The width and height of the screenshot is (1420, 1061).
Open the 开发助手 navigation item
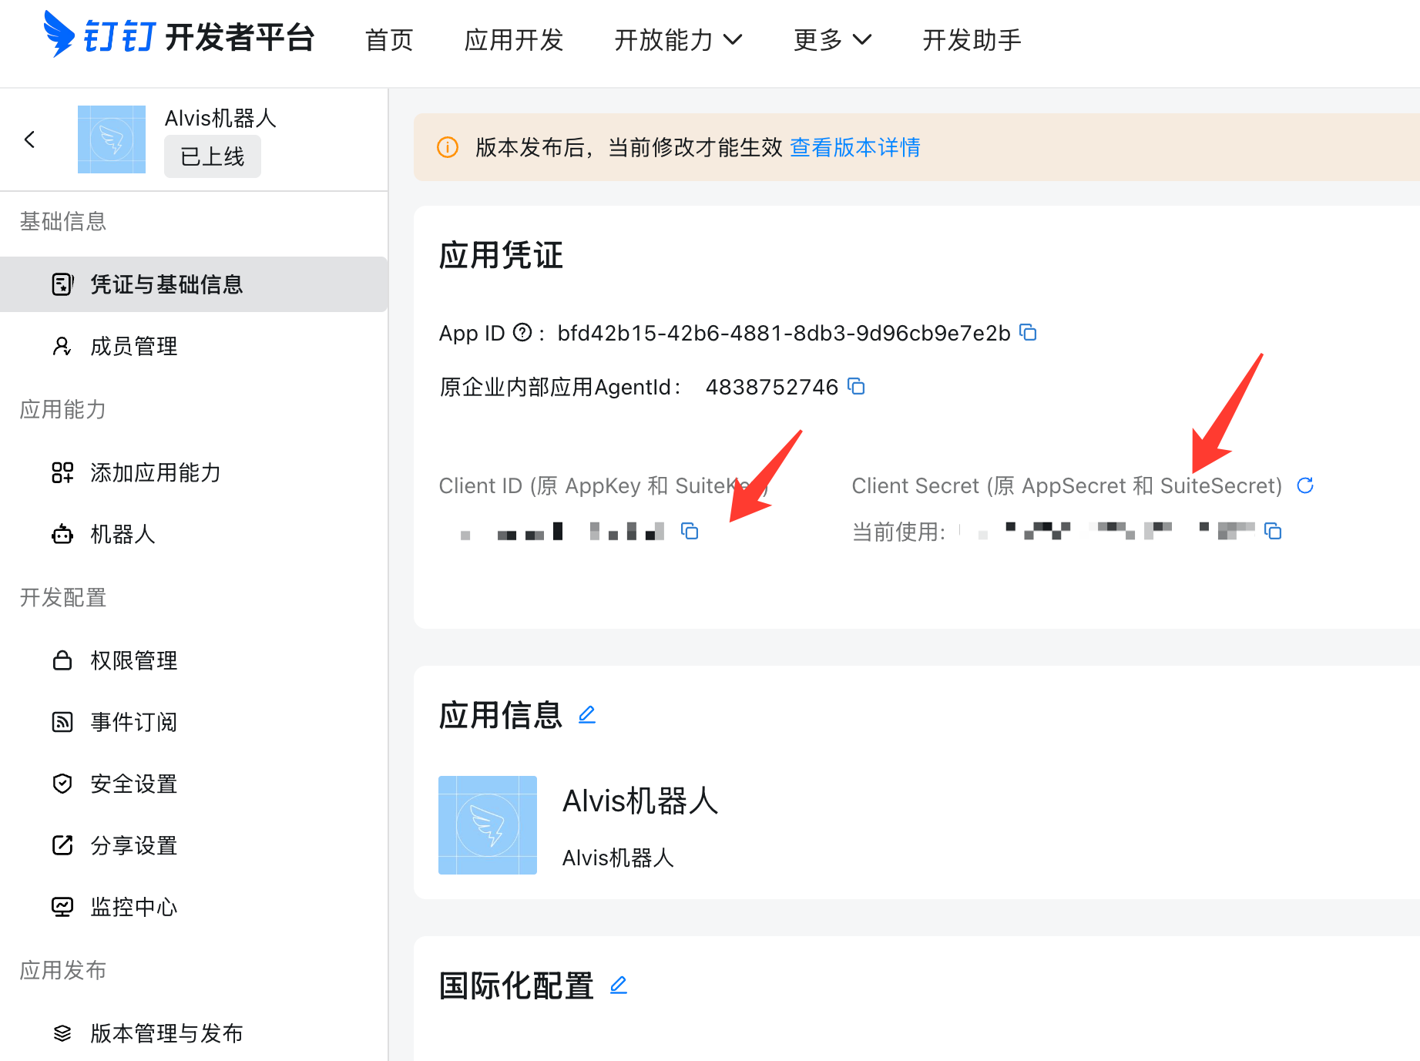click(972, 39)
